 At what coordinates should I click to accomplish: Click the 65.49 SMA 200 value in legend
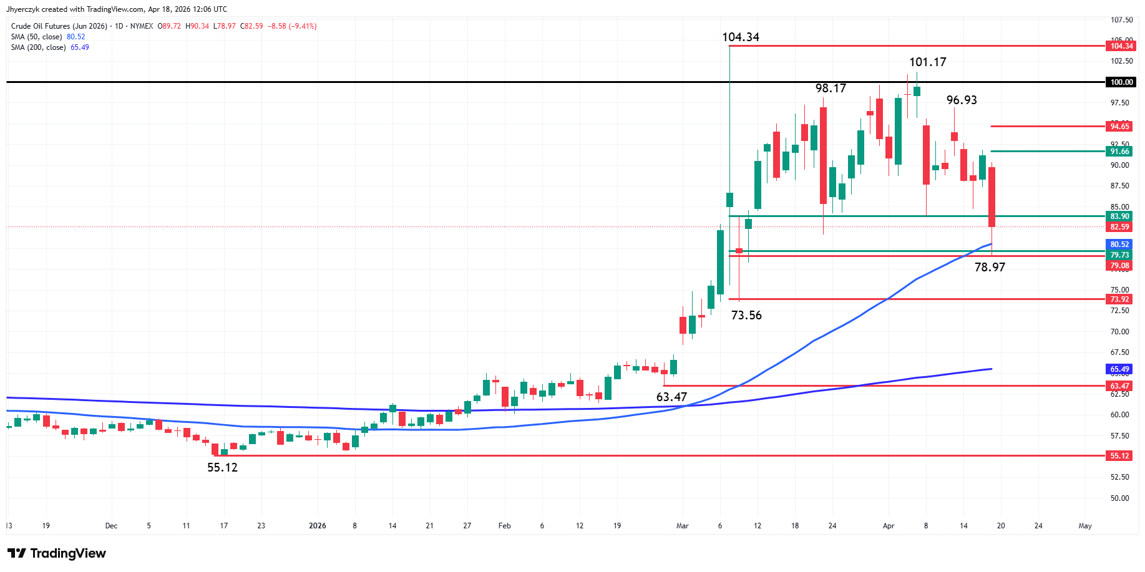[x=80, y=47]
